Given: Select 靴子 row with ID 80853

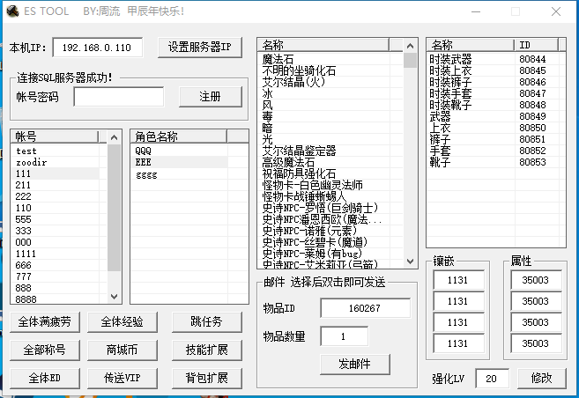Looking at the screenshot, I should tap(493, 162).
